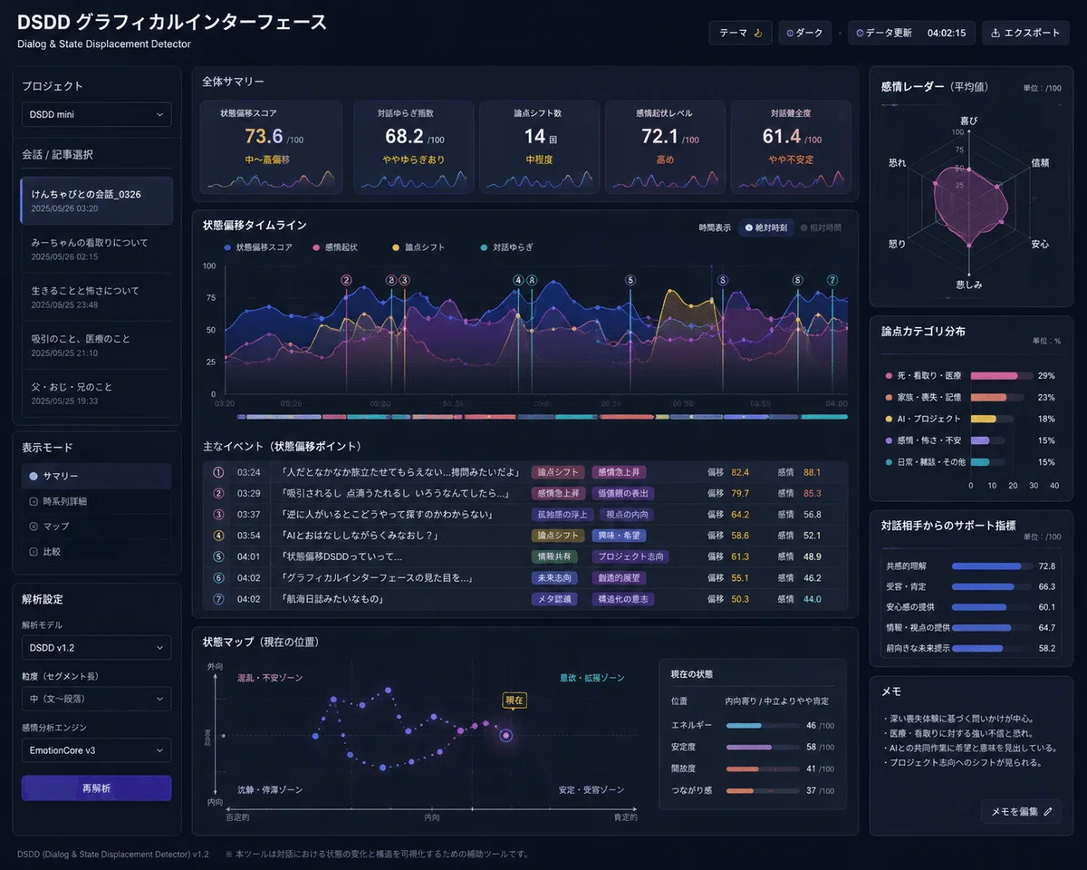Click the circled 5 icon of 04:01 event
1087x870 pixels.
[x=218, y=556]
